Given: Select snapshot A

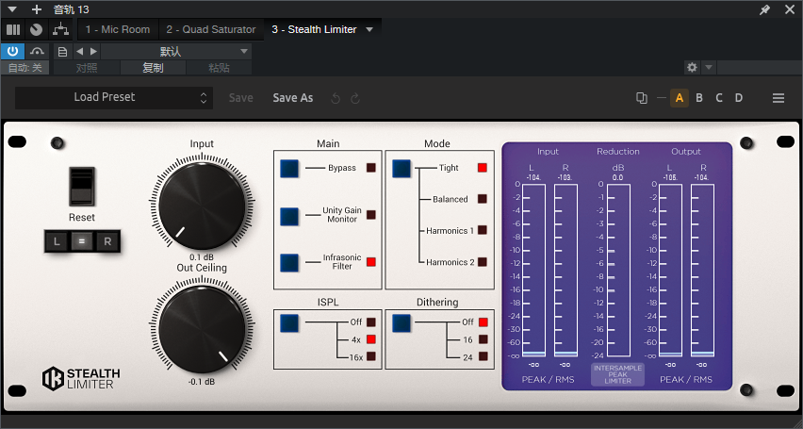Looking at the screenshot, I should (x=680, y=98).
